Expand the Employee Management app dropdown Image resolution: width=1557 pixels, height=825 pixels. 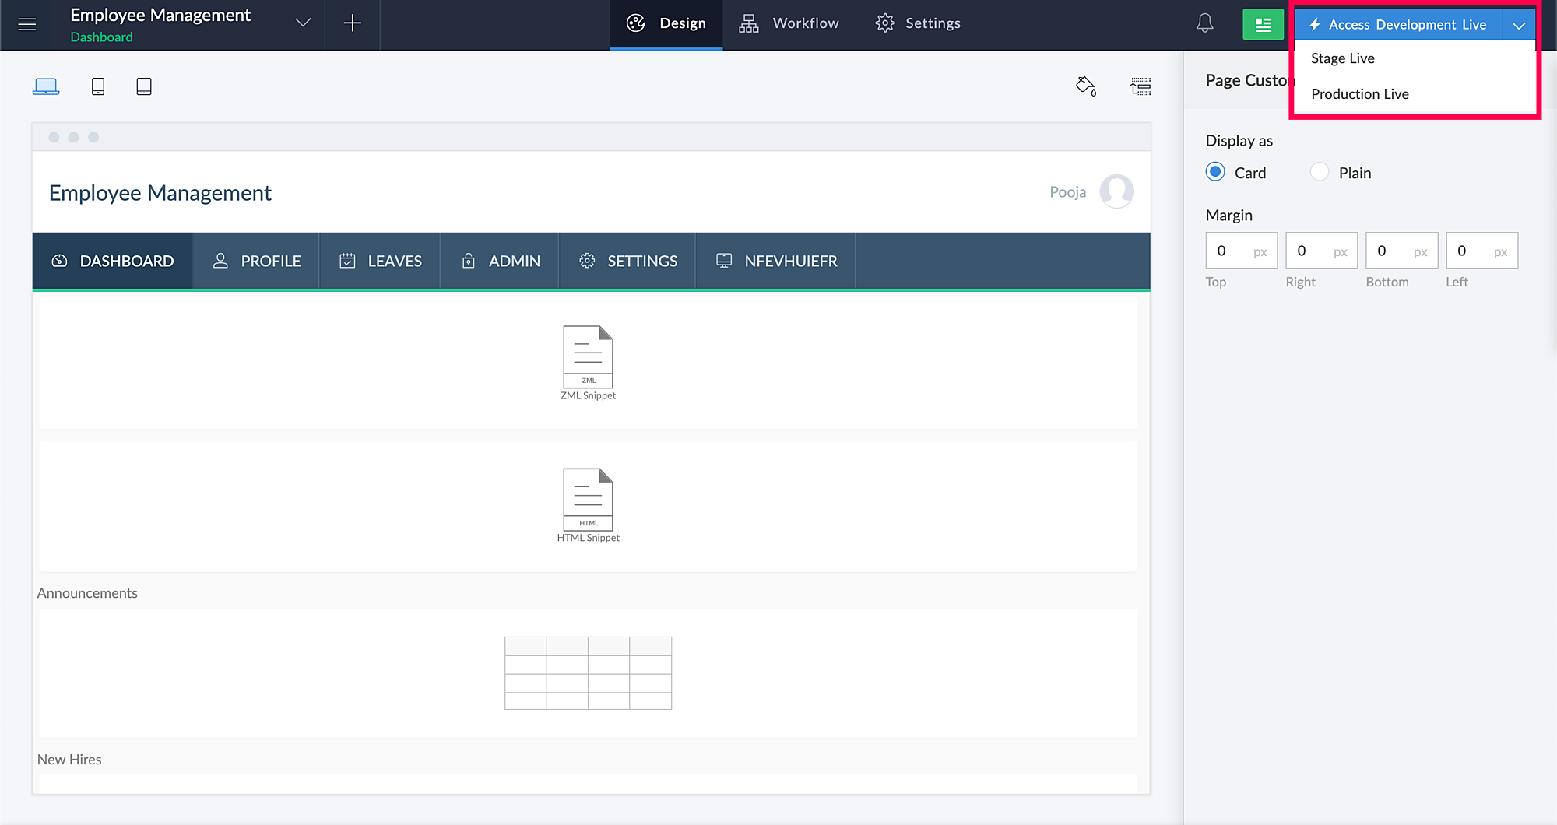click(303, 23)
